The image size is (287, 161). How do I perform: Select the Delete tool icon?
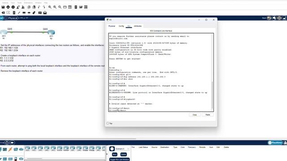[3, 13]
